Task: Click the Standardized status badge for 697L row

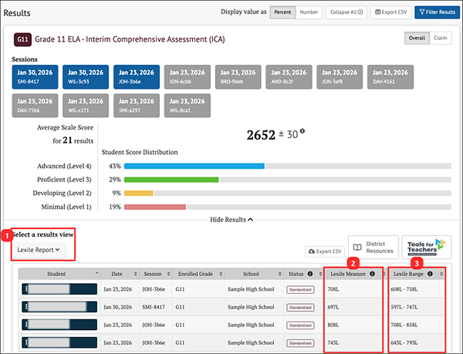Action: pyautogui.click(x=300, y=308)
